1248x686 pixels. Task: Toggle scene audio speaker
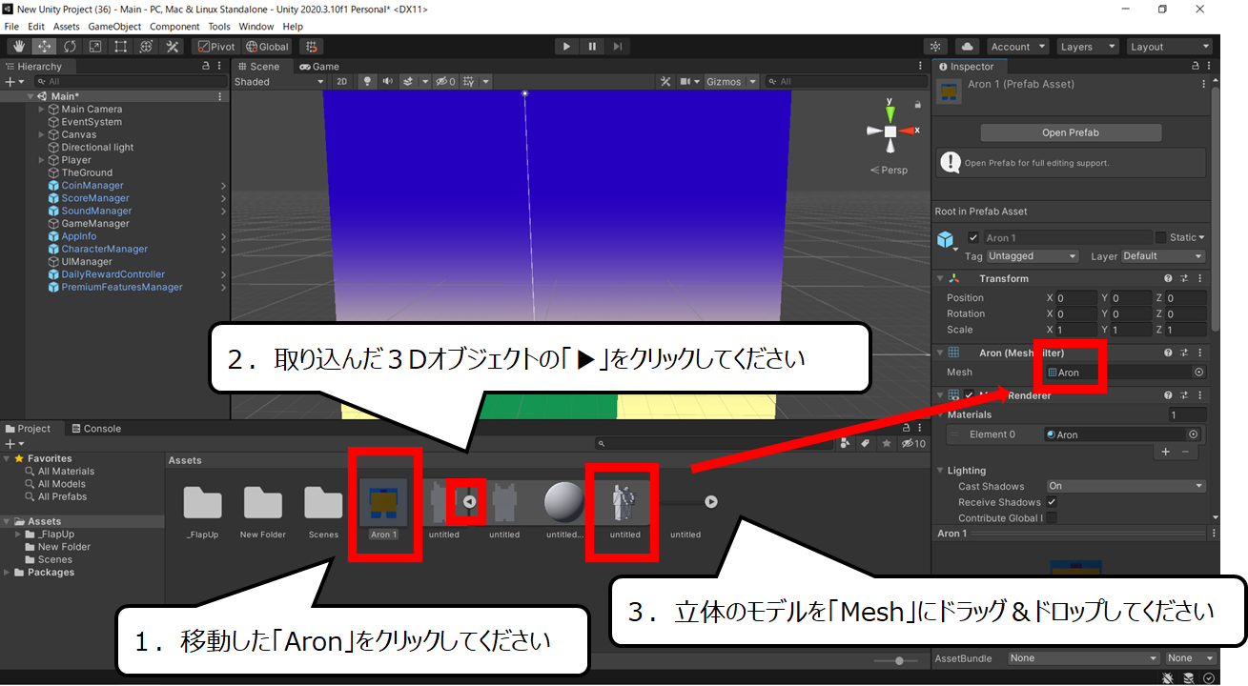coord(388,82)
